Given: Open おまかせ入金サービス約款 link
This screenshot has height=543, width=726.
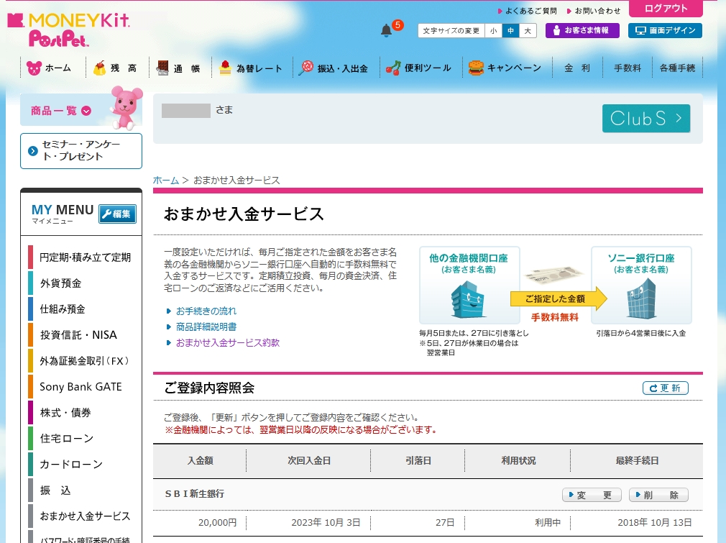Looking at the screenshot, I should pos(228,342).
